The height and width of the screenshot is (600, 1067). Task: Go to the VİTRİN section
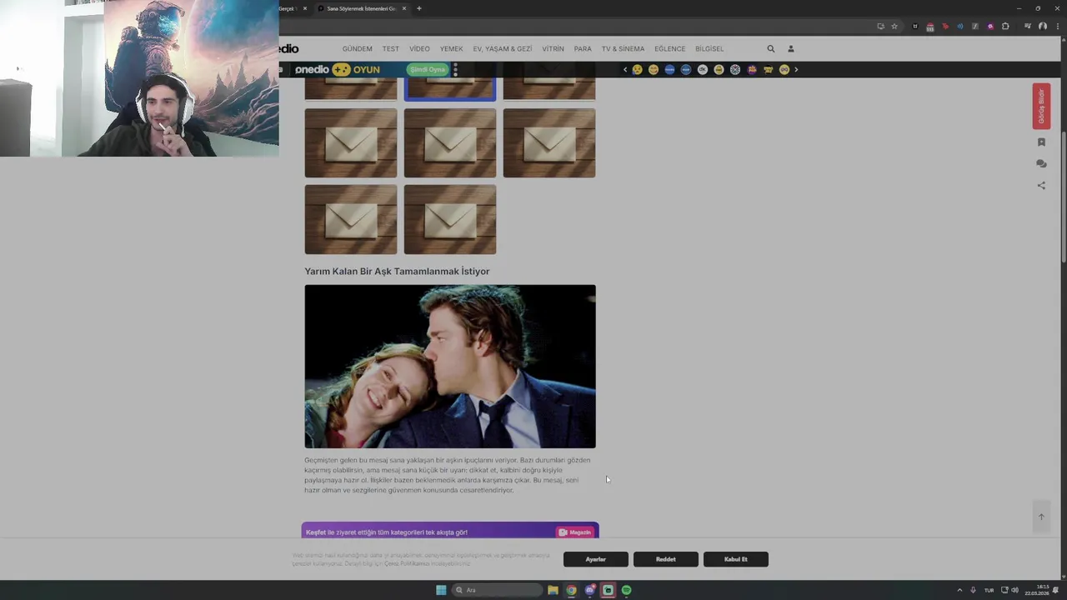(x=553, y=49)
